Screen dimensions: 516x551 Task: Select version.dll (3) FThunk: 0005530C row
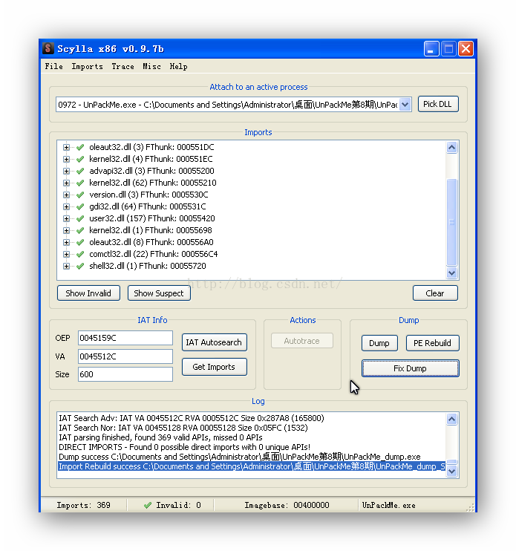tap(148, 195)
